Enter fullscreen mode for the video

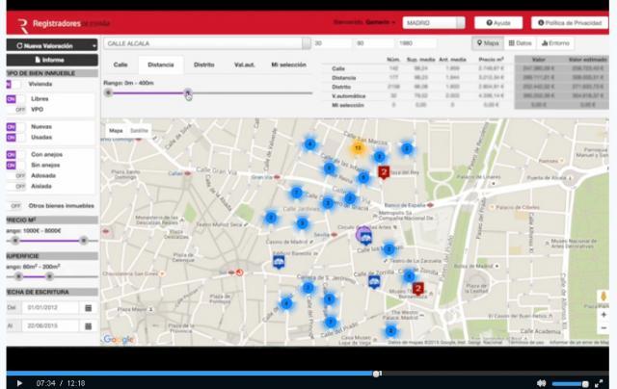[x=599, y=383]
